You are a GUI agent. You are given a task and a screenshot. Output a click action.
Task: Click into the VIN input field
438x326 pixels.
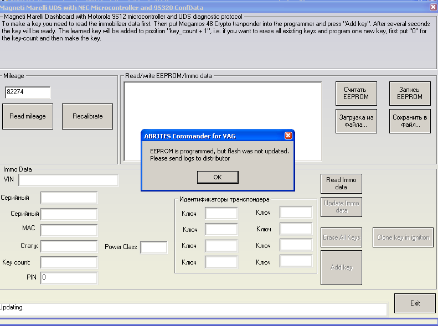coord(69,180)
